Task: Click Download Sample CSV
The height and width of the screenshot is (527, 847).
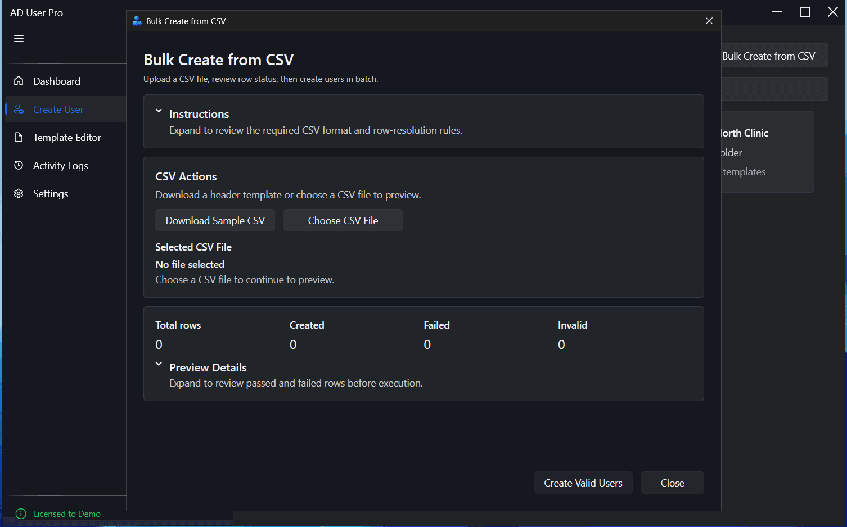Action: 215,220
